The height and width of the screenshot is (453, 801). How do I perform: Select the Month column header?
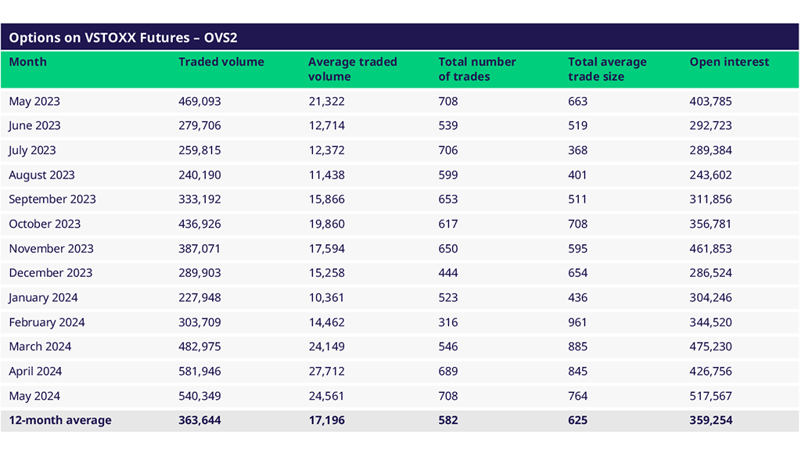pos(28,62)
